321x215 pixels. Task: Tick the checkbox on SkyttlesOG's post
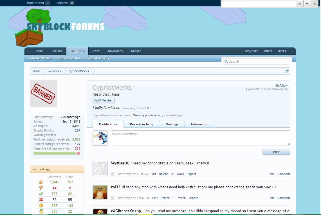pyautogui.click(x=113, y=174)
